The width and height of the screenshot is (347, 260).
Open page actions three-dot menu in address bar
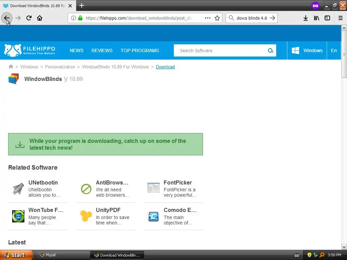[208, 18]
